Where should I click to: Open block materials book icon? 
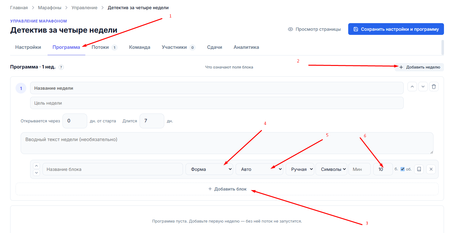pos(419,169)
